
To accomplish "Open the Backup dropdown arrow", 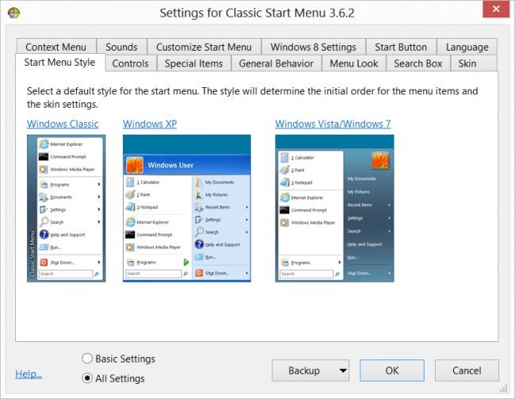I will 343,370.
